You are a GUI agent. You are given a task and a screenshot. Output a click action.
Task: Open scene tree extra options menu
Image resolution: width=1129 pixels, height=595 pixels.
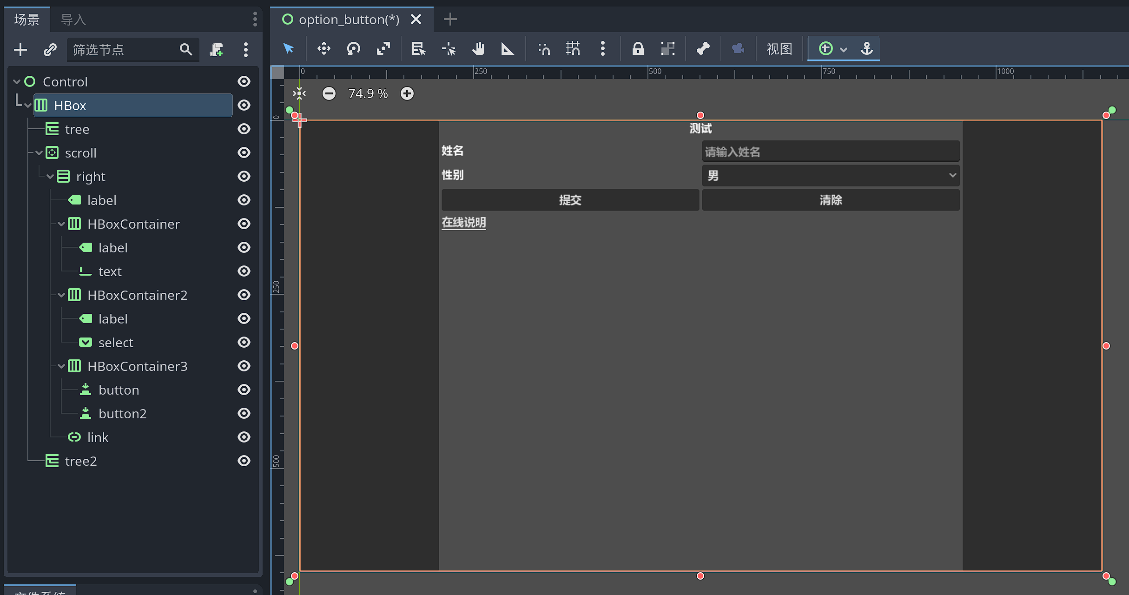click(246, 50)
